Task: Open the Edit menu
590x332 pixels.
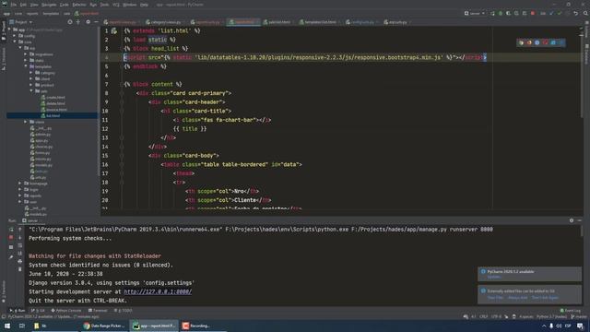Action: click(x=23, y=5)
